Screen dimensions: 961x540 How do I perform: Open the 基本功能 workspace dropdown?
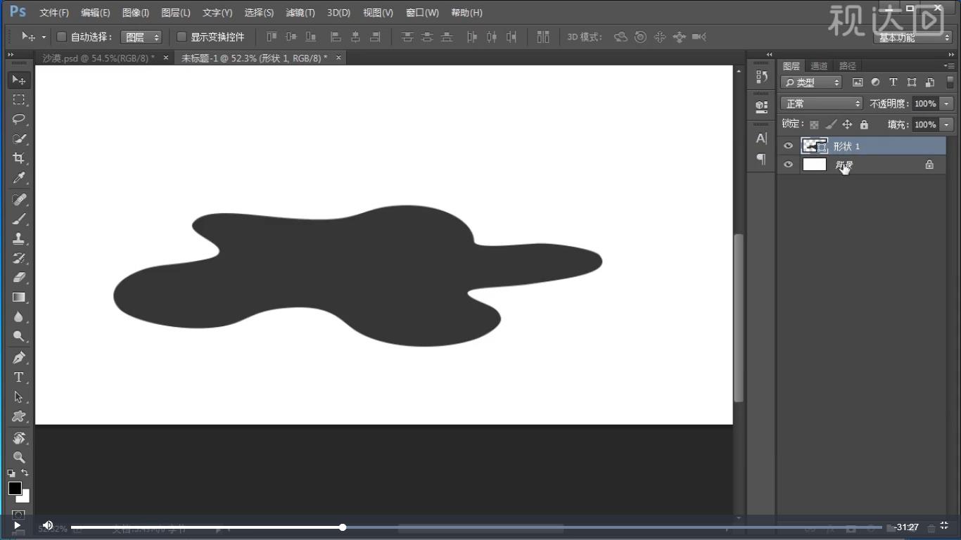click(x=913, y=38)
